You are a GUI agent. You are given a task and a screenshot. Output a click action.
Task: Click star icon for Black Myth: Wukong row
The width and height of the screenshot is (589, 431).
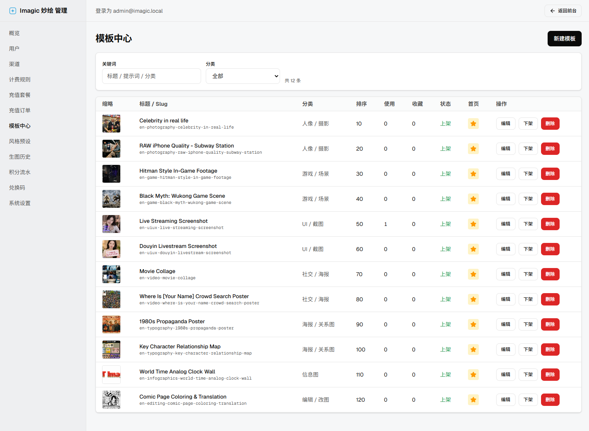[x=473, y=199]
